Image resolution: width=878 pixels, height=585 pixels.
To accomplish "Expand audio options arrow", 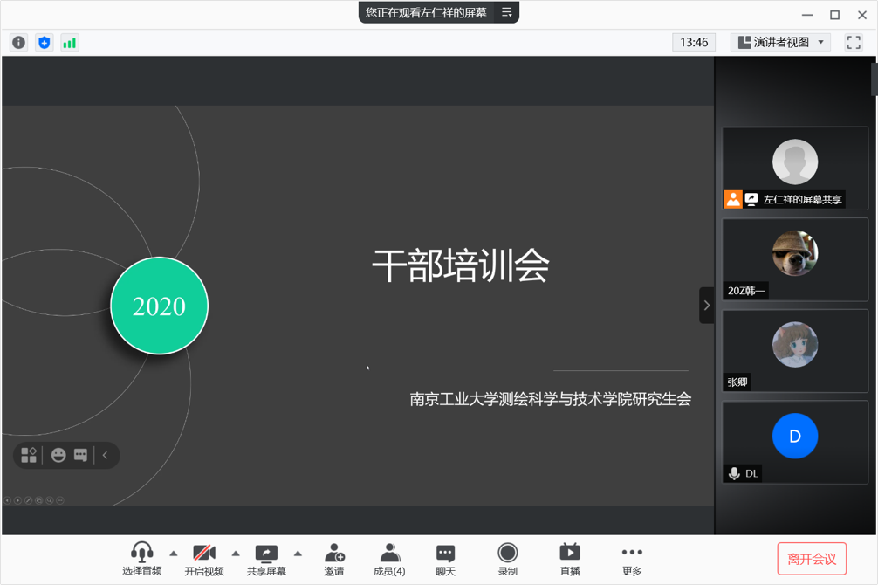I will point(174,554).
